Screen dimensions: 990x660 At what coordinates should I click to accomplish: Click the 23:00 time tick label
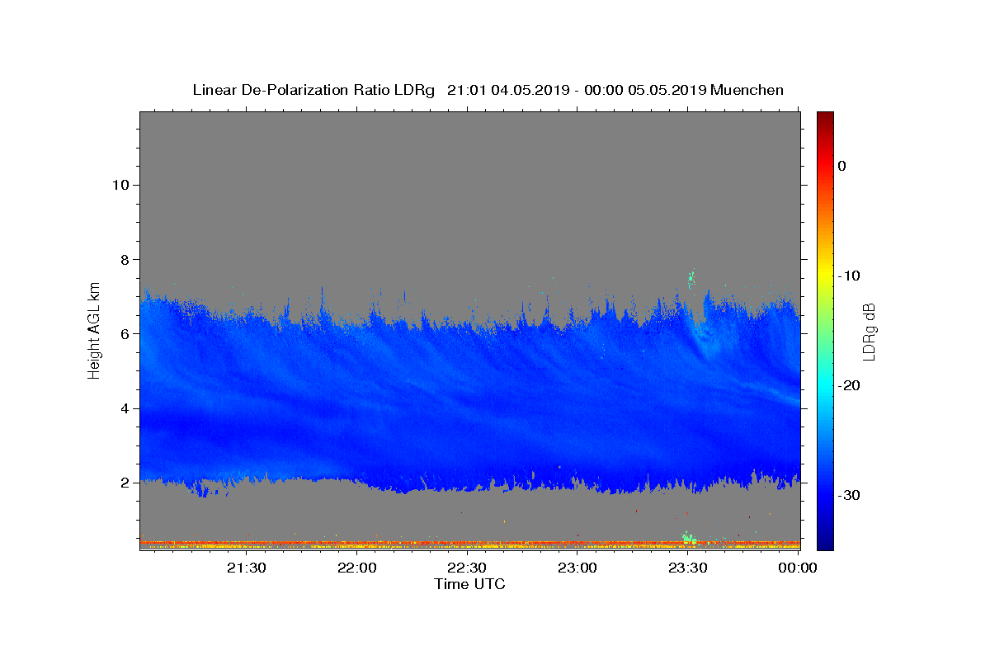(577, 568)
